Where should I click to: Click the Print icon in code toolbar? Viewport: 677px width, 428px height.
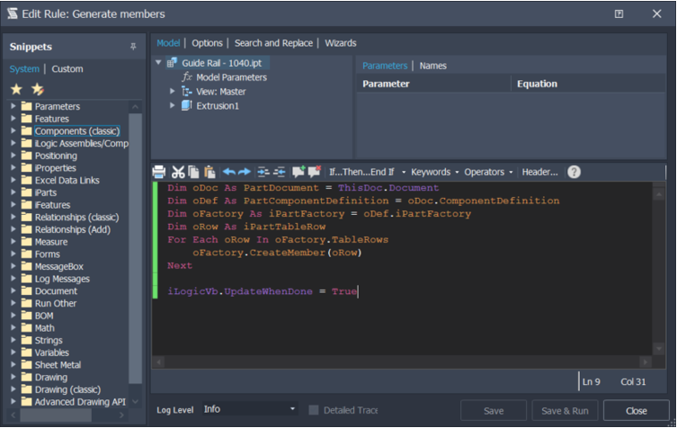point(159,172)
